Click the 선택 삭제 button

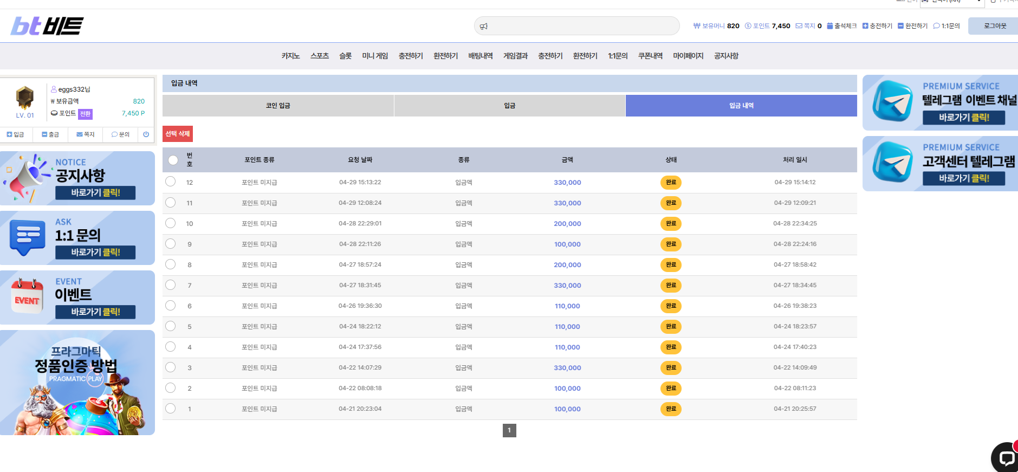point(178,134)
